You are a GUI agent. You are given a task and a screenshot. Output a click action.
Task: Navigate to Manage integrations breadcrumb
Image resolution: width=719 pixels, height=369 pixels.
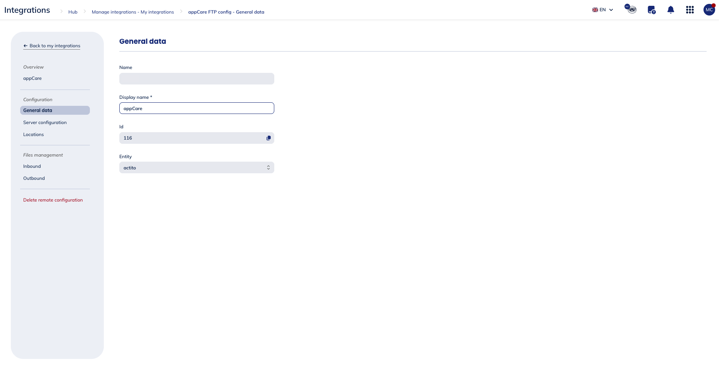coord(132,12)
